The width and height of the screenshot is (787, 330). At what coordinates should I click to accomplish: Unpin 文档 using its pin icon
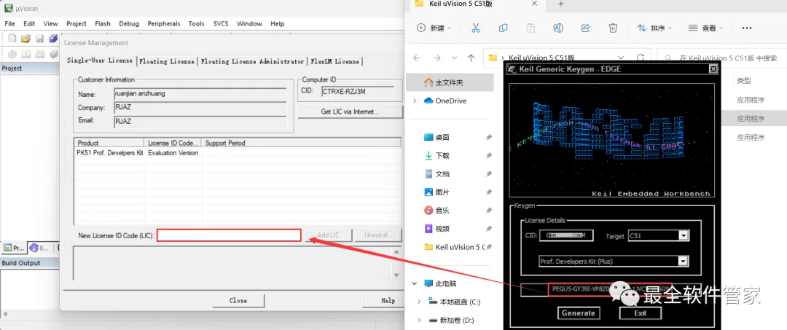coord(489,174)
